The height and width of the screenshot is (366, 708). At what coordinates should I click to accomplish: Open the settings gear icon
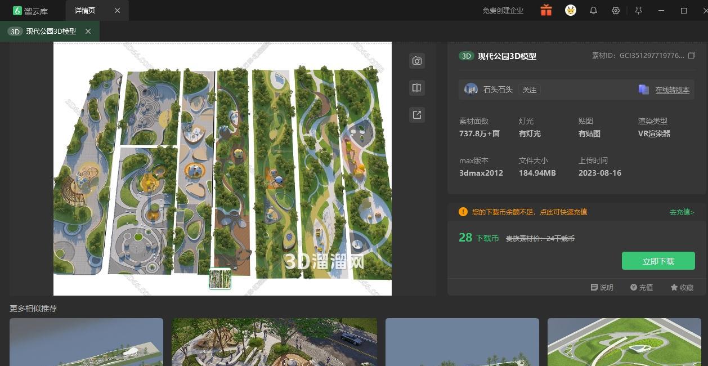[x=616, y=11]
